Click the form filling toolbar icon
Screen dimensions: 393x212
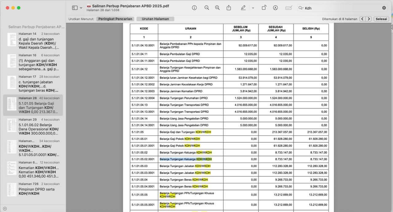pos(289,8)
